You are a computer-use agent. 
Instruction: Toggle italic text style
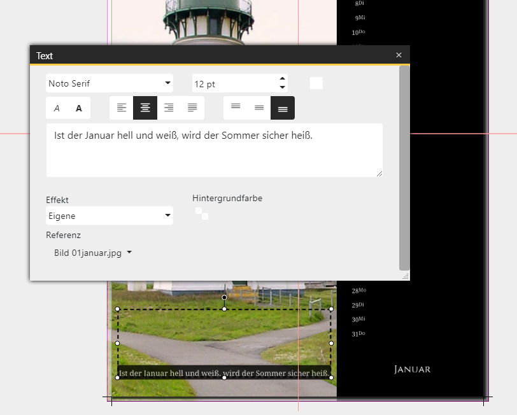(57, 108)
